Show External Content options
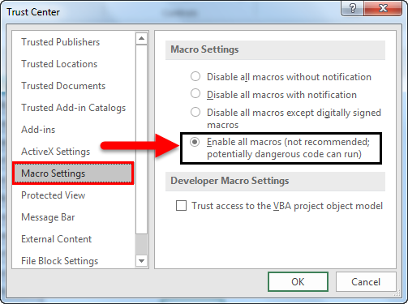The height and width of the screenshot is (304, 408). (57, 239)
